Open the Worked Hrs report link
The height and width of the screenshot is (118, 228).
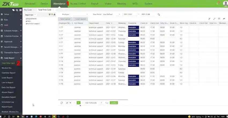[6, 68]
